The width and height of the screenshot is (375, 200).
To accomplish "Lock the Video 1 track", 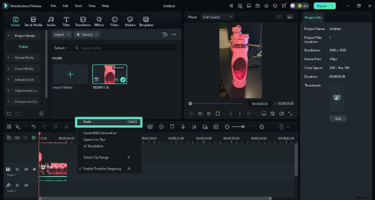I will [x=17, y=169].
